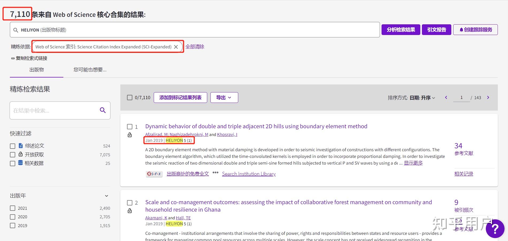Image resolution: width=508 pixels, height=241 pixels.
Task: Open the purple help question mark button
Action: point(495,228)
